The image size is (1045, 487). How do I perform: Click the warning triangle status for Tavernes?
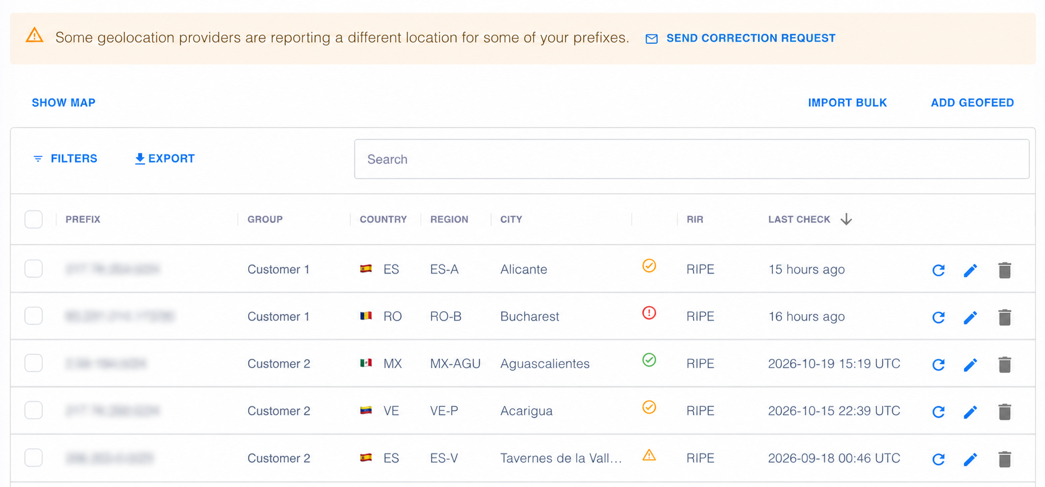pos(649,455)
